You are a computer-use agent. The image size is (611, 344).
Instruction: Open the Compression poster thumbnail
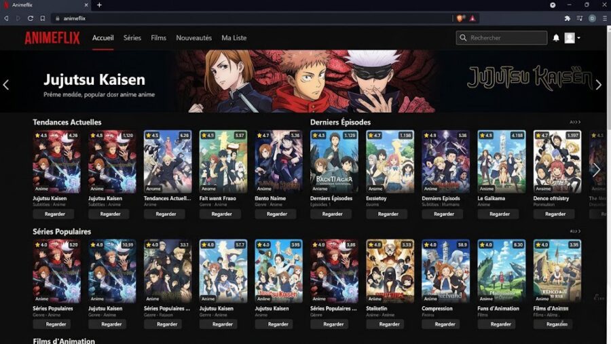(x=446, y=271)
